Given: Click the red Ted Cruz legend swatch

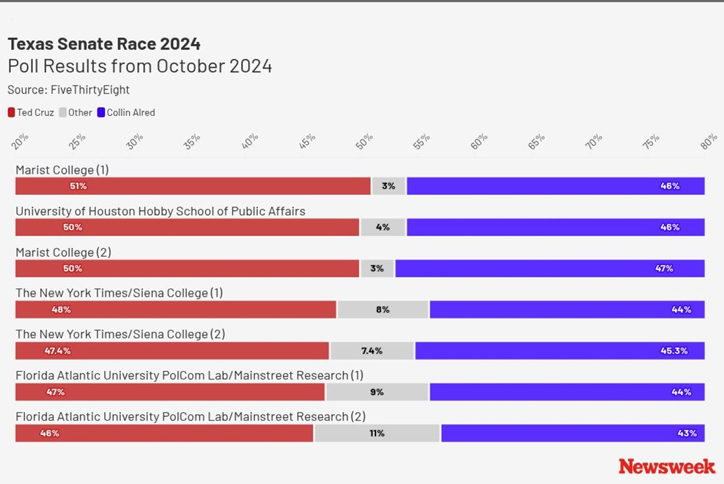Looking at the screenshot, I should tap(11, 113).
